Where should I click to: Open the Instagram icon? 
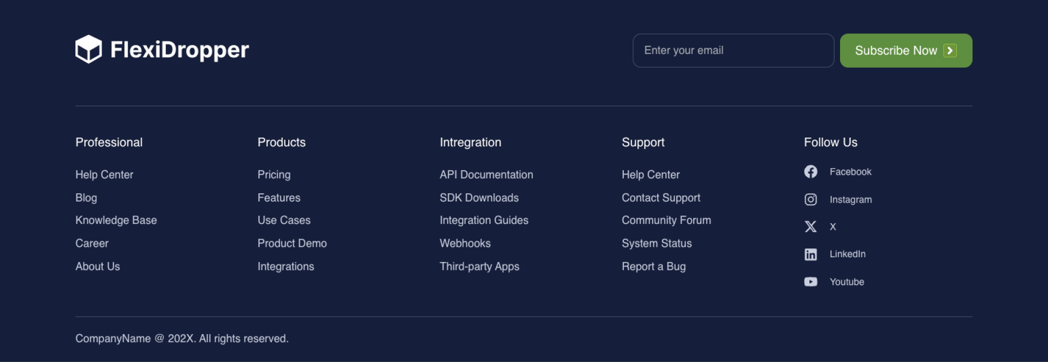pos(811,199)
